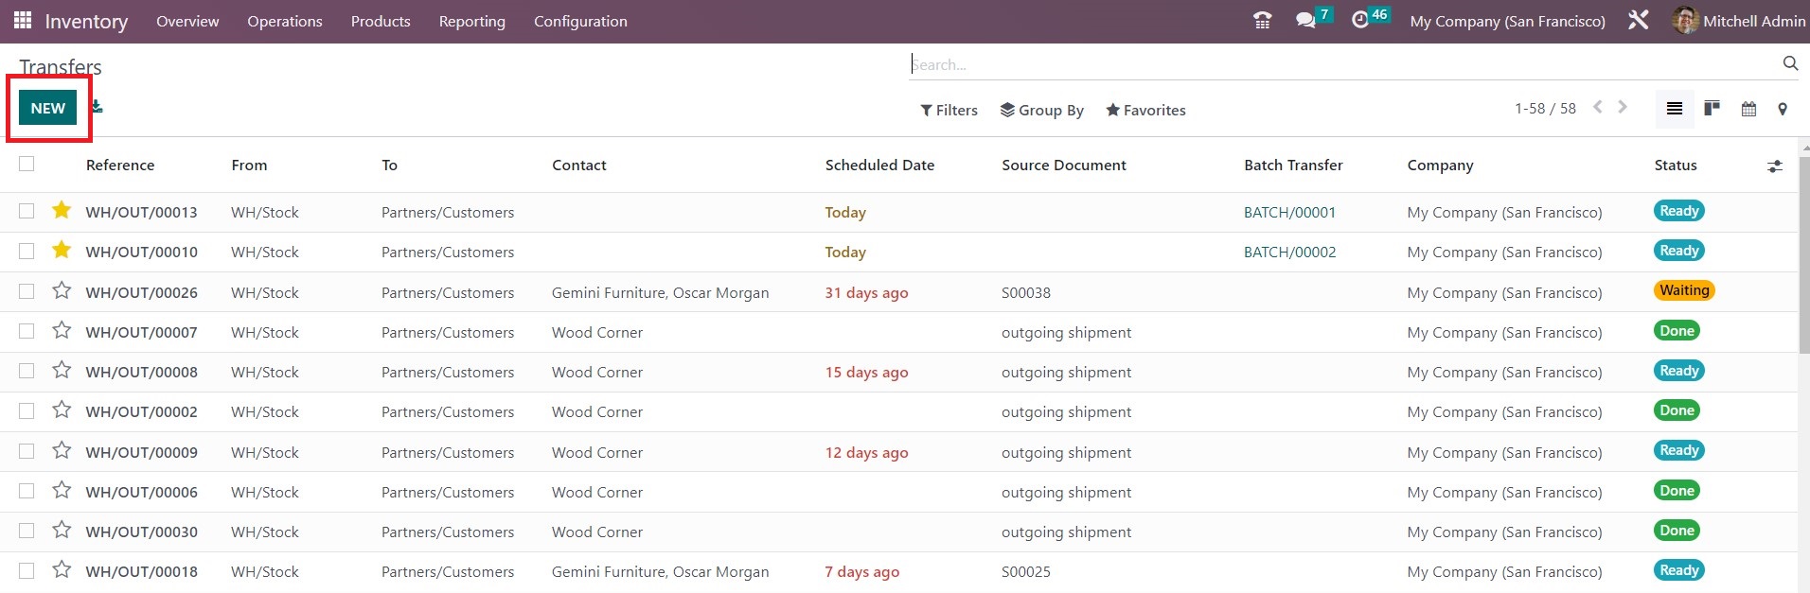Unstar transfer WH/OUT/00010

(x=62, y=250)
